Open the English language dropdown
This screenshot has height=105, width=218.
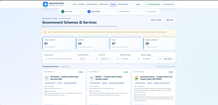[140, 4]
